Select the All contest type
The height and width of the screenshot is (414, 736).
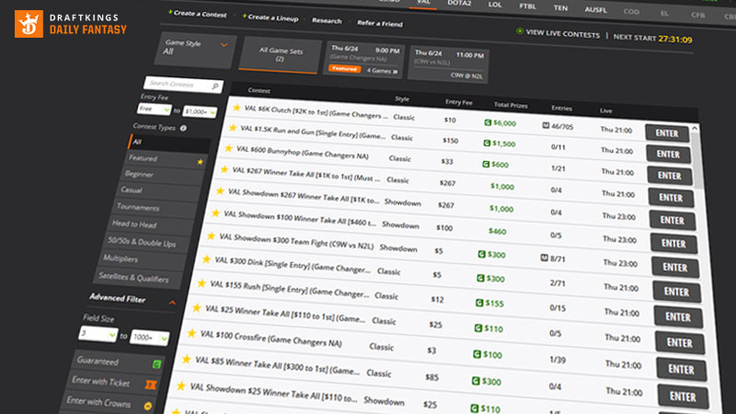168,143
